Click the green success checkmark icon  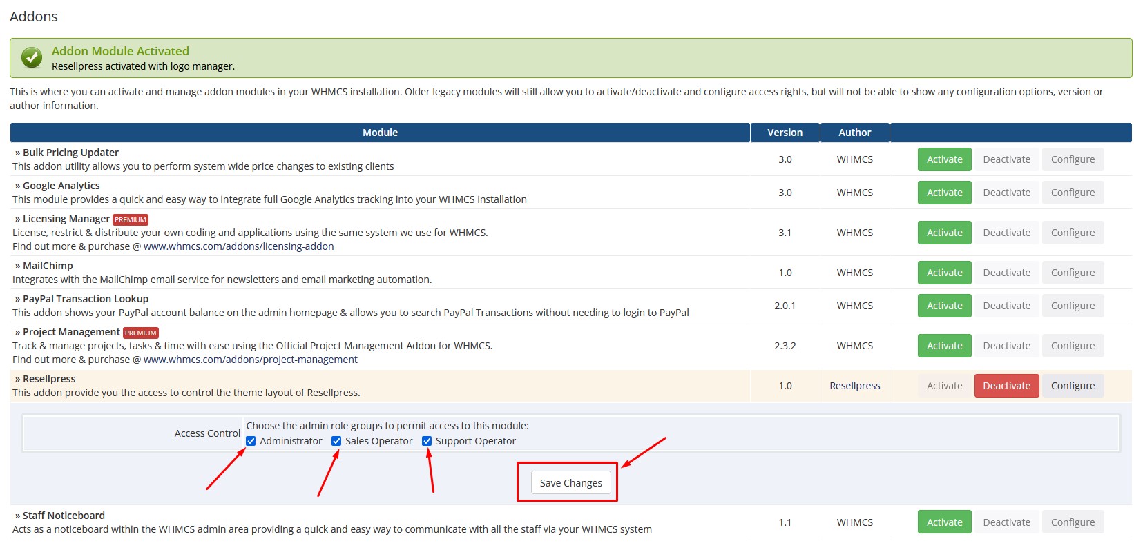pyautogui.click(x=31, y=58)
